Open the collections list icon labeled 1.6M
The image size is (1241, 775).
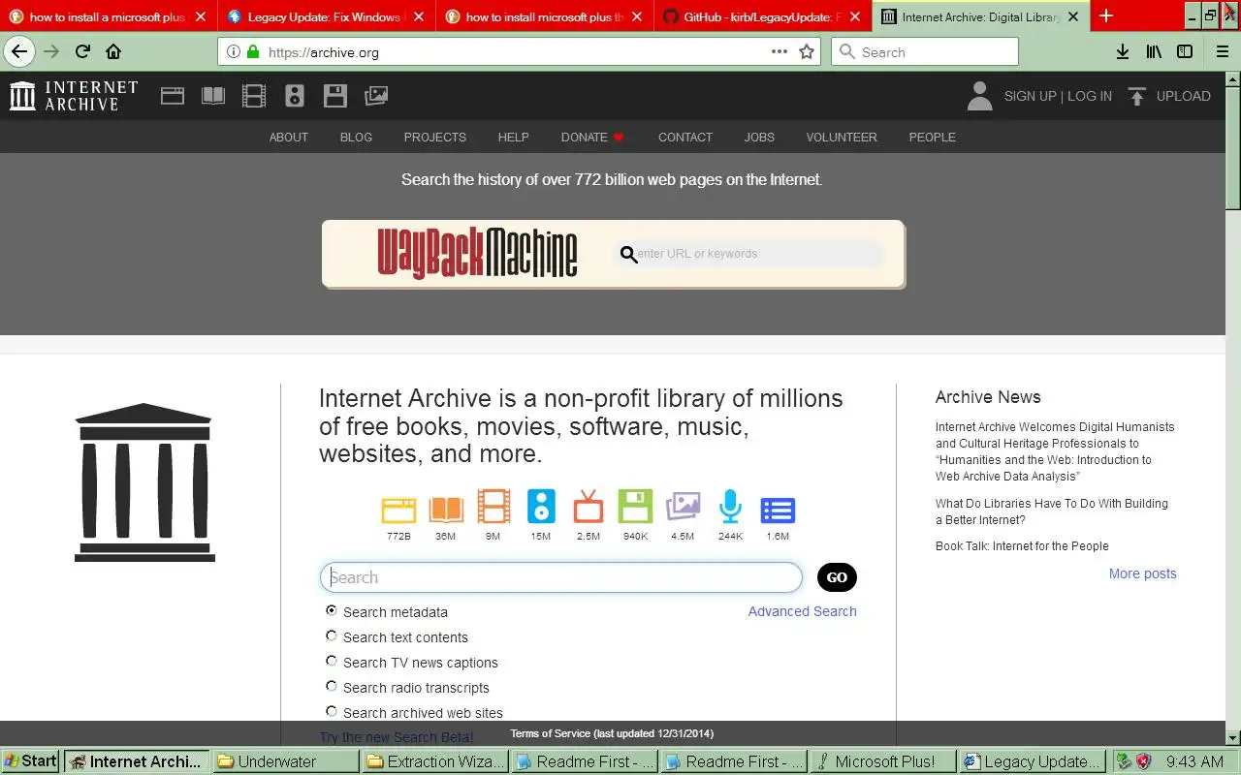point(778,510)
